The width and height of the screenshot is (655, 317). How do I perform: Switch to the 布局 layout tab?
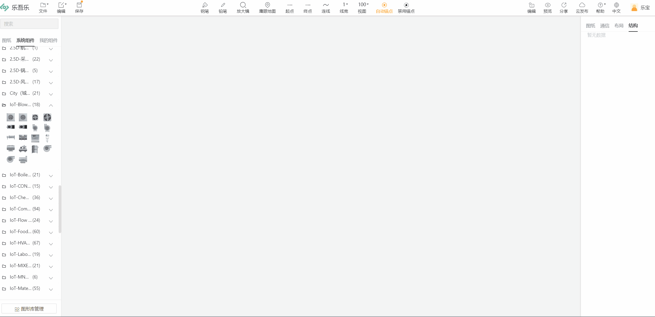(619, 26)
